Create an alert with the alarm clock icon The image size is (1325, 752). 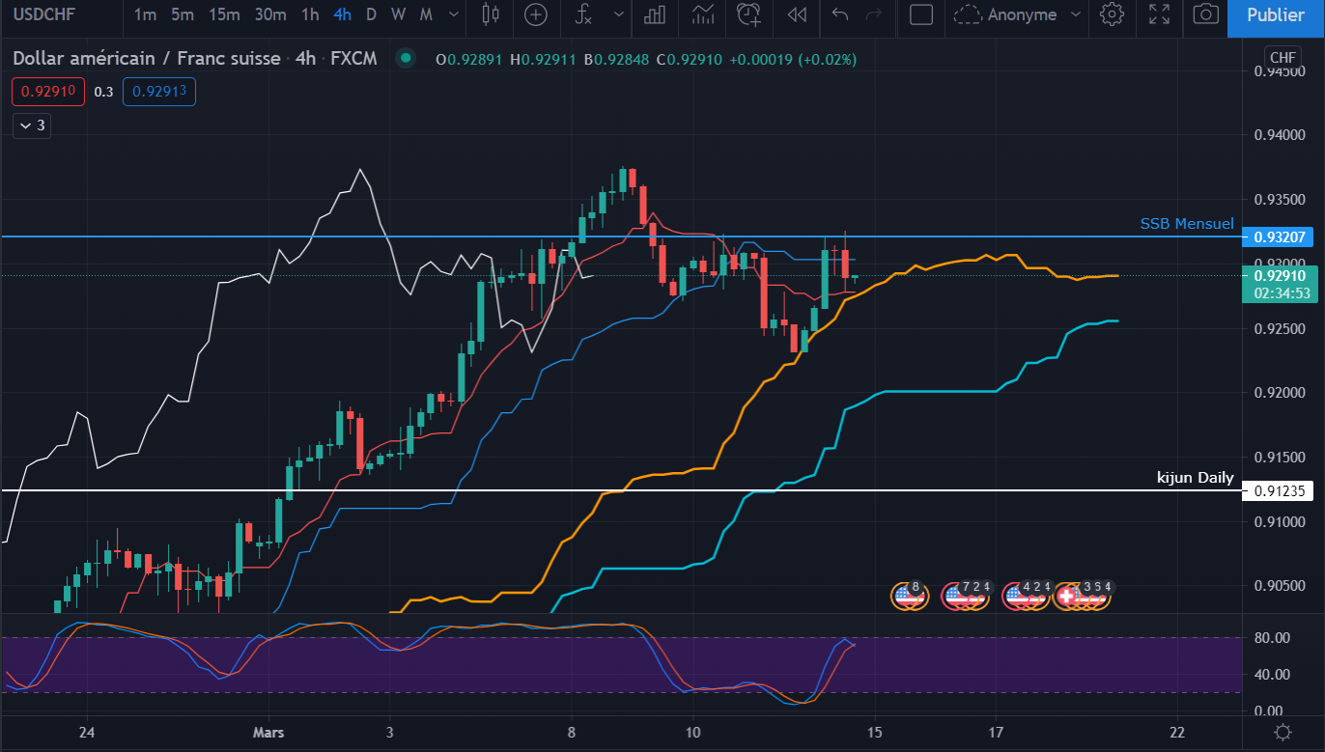(748, 14)
